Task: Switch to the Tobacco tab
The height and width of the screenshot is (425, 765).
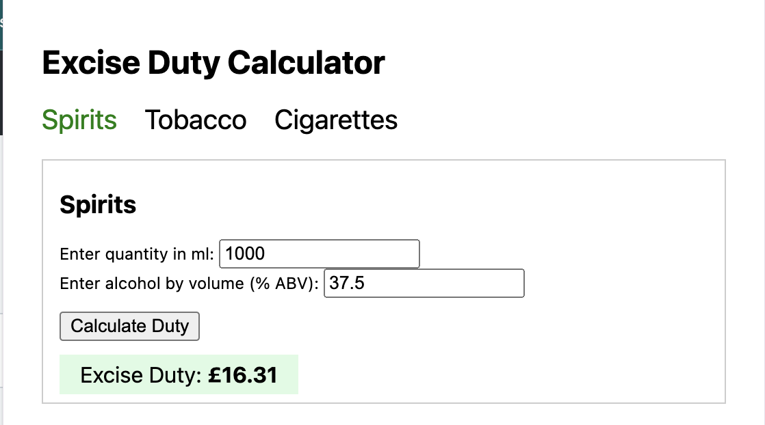Action: coord(195,120)
